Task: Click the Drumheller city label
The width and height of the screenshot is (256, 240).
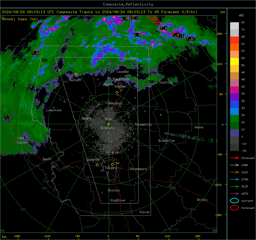Action: (x=167, y=141)
